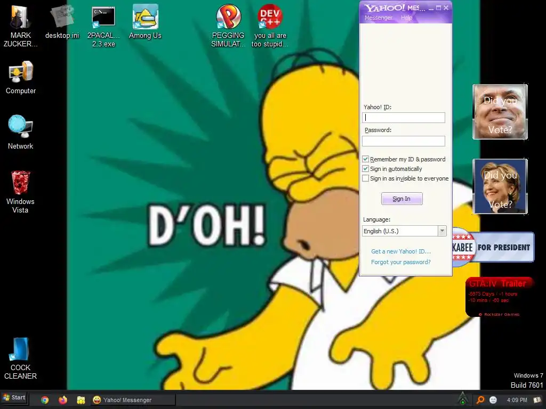
Task: Click the Forgot your password? link
Action: tap(401, 262)
